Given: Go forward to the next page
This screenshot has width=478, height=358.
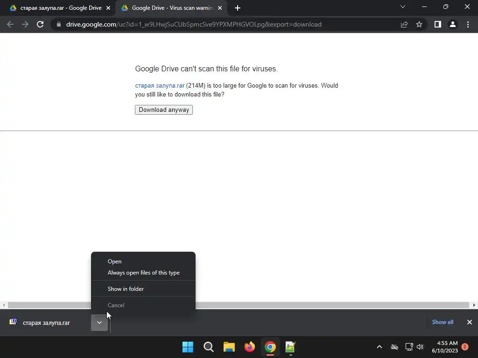Looking at the screenshot, I should (25, 24).
